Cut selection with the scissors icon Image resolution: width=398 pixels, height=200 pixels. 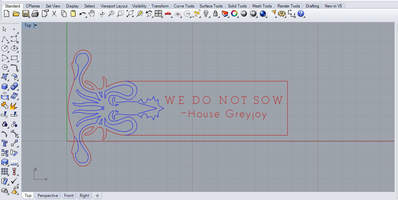click(x=54, y=14)
